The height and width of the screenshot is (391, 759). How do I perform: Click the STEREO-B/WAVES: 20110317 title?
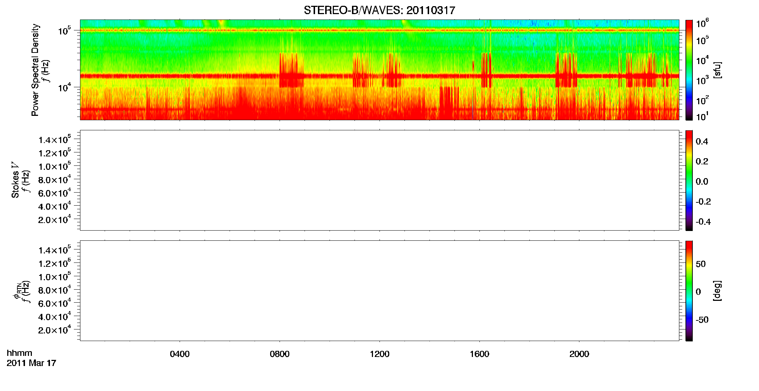tap(379, 10)
